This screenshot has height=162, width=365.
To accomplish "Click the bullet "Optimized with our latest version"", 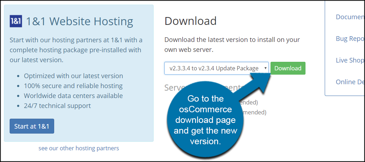I will [x=73, y=76].
